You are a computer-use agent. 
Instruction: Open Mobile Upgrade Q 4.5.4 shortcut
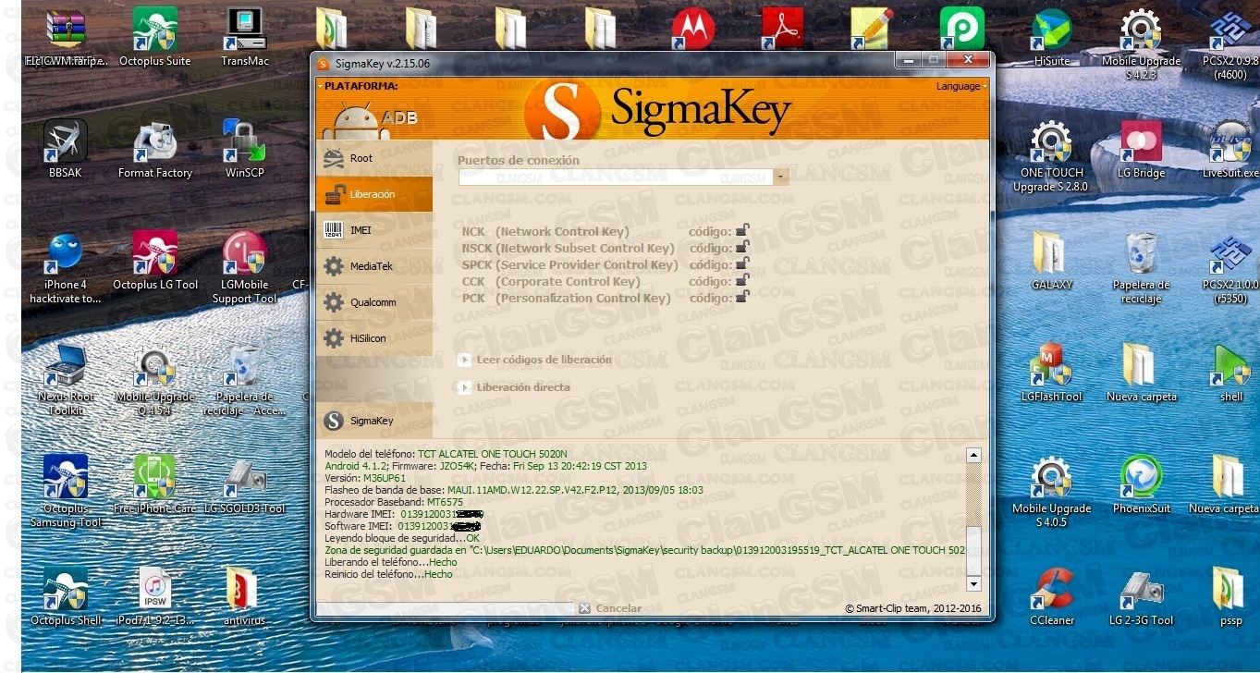tap(154, 380)
